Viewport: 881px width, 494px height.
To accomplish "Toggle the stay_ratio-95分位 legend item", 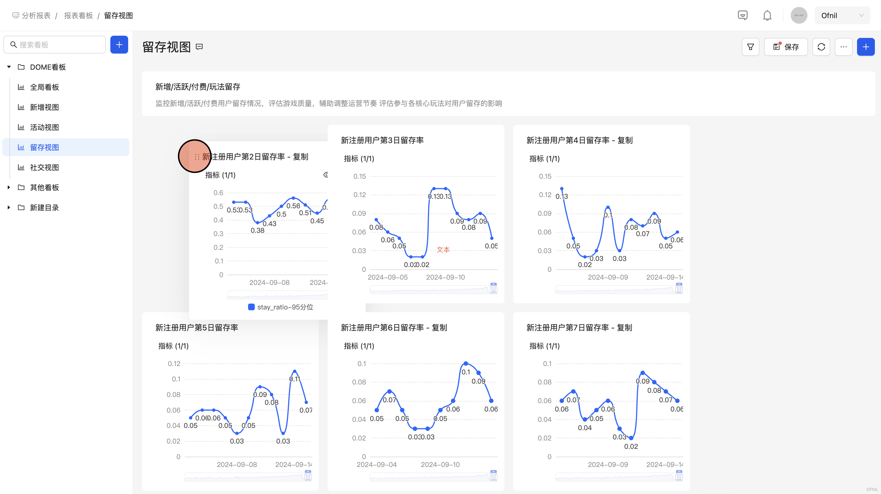I will [x=281, y=307].
